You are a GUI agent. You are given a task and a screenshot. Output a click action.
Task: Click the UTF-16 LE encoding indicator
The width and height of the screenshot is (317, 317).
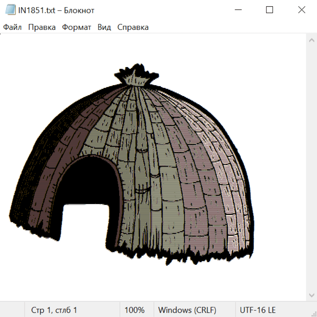coord(258,310)
